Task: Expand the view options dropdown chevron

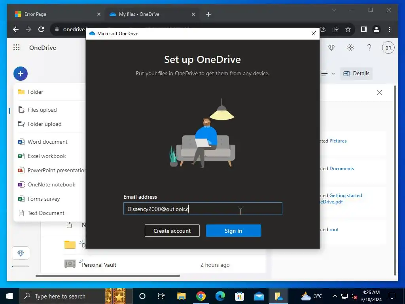Action: click(333, 74)
